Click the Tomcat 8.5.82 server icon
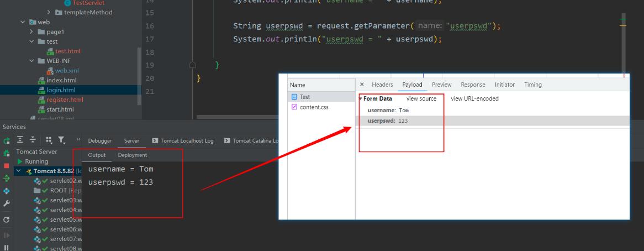Viewport: 644px width, 251px height. 29,171
